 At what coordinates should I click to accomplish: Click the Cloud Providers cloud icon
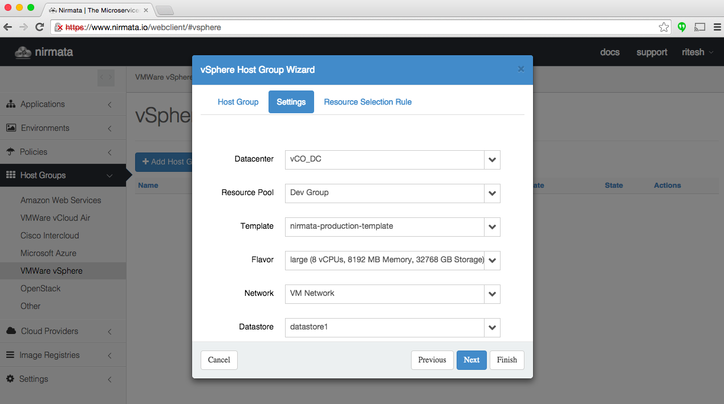tap(11, 331)
